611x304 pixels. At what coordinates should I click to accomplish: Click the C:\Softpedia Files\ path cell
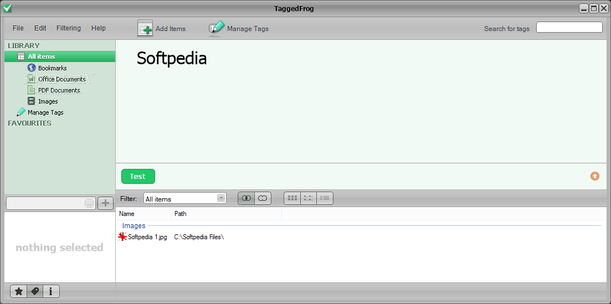(x=199, y=236)
